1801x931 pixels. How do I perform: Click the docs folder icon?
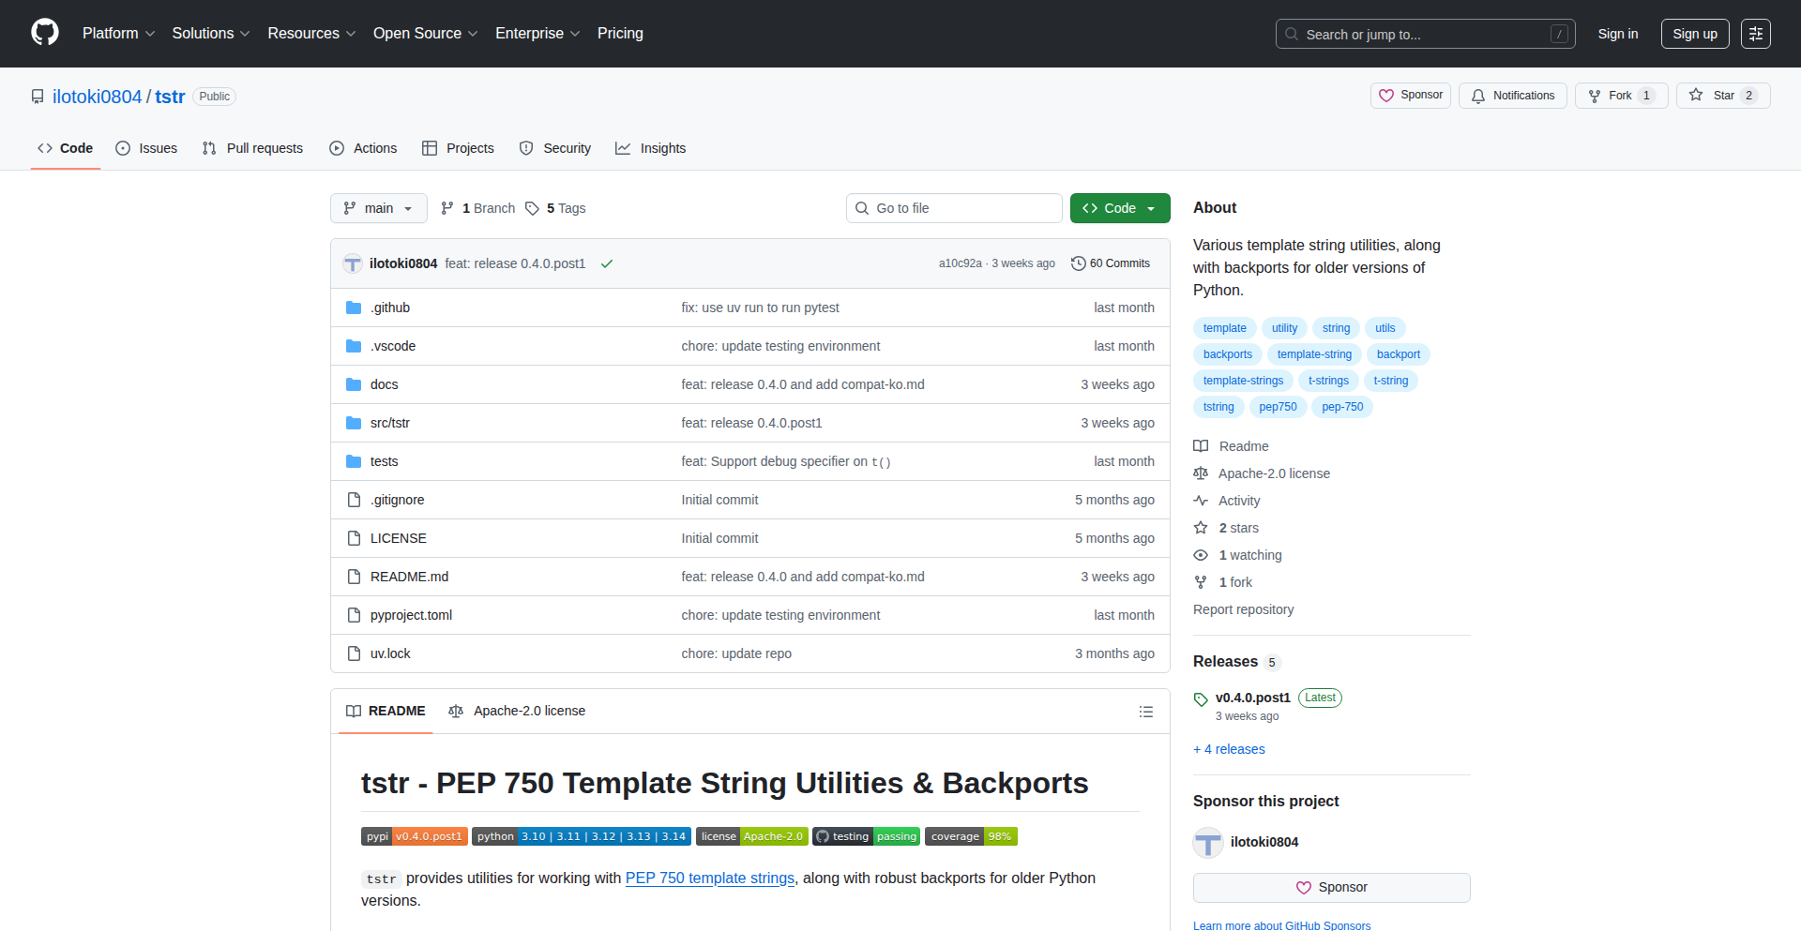tap(354, 384)
